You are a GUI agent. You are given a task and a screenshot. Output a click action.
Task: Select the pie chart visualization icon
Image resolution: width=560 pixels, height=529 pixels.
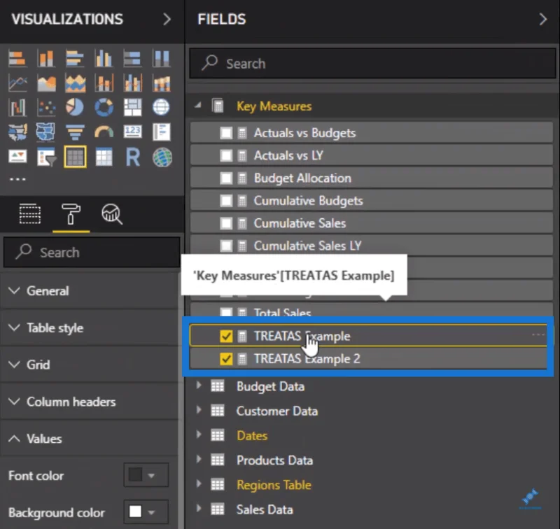[75, 107]
